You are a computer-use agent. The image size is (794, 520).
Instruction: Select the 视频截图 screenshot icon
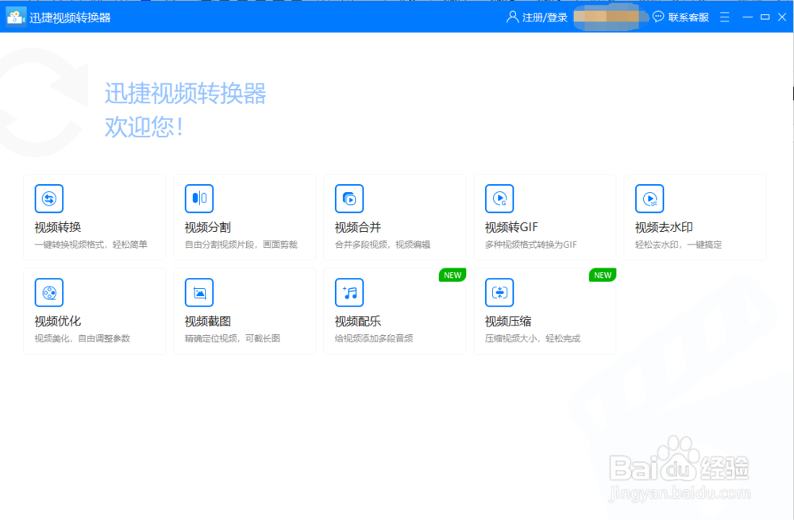click(199, 292)
